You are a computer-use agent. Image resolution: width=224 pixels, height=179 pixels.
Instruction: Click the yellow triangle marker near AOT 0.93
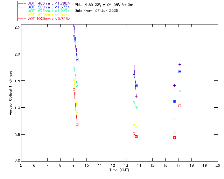pos(77,112)
